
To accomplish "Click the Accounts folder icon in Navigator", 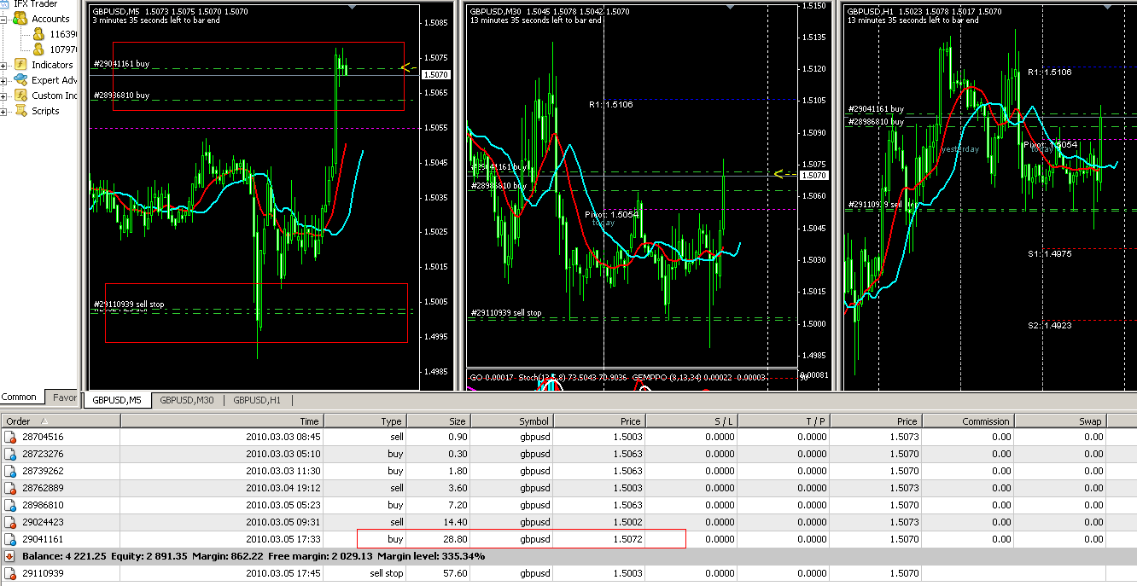I will click(x=20, y=19).
